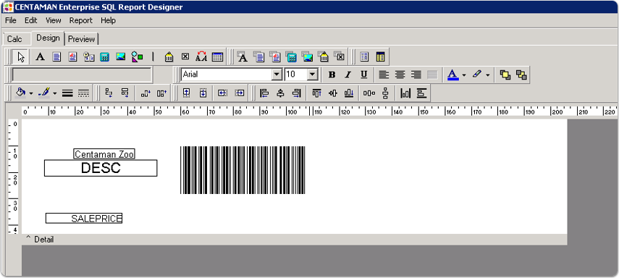Select the Shape component tool

(x=138, y=57)
